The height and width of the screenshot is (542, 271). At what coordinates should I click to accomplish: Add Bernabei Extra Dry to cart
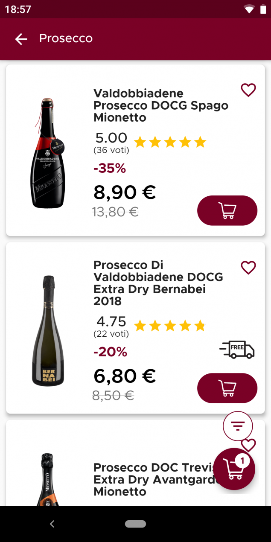(x=227, y=388)
